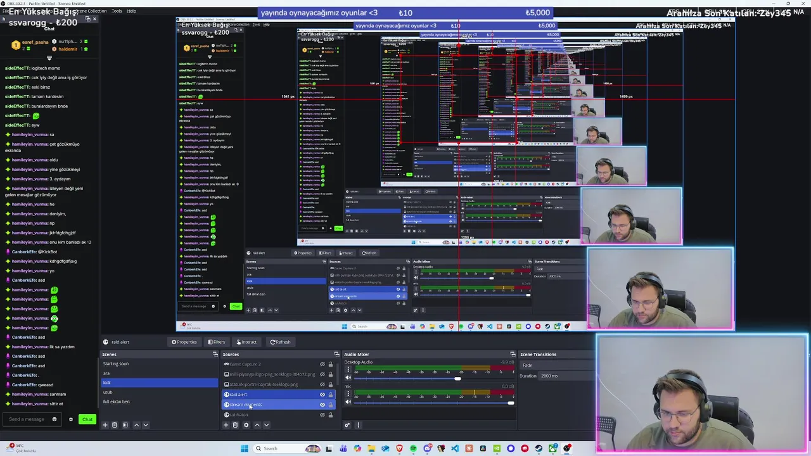The height and width of the screenshot is (456, 811).
Task: Move scene down with arrow icon
Action: pyautogui.click(x=145, y=425)
